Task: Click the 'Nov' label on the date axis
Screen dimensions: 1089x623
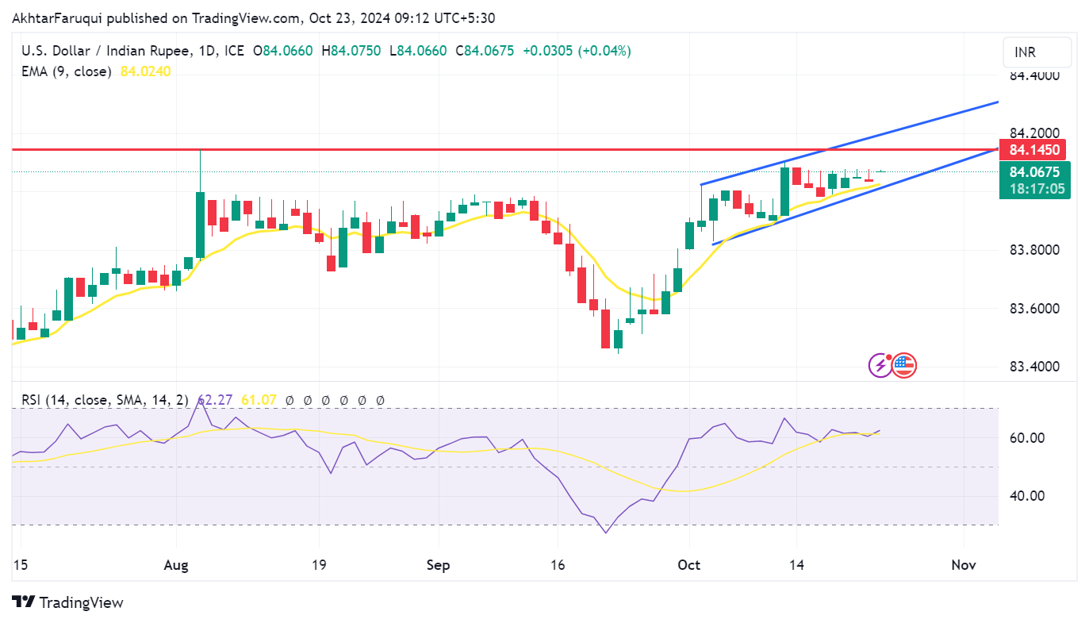Action: pos(963,565)
